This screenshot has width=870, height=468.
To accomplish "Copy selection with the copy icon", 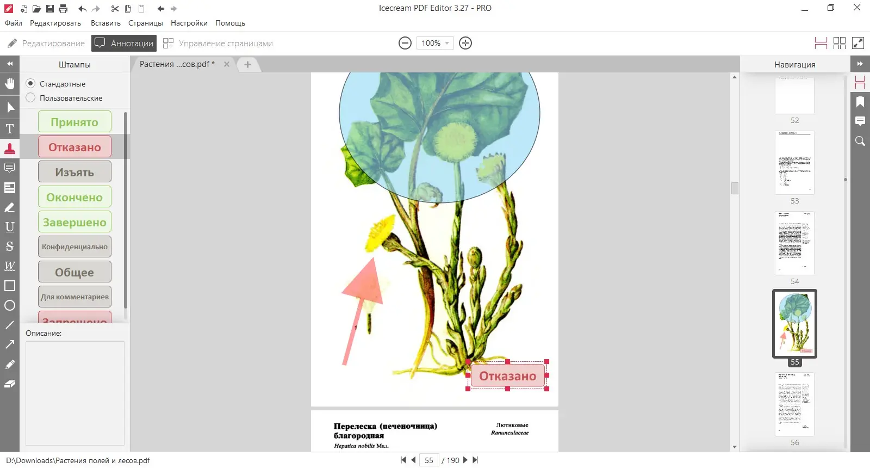I will tap(128, 9).
